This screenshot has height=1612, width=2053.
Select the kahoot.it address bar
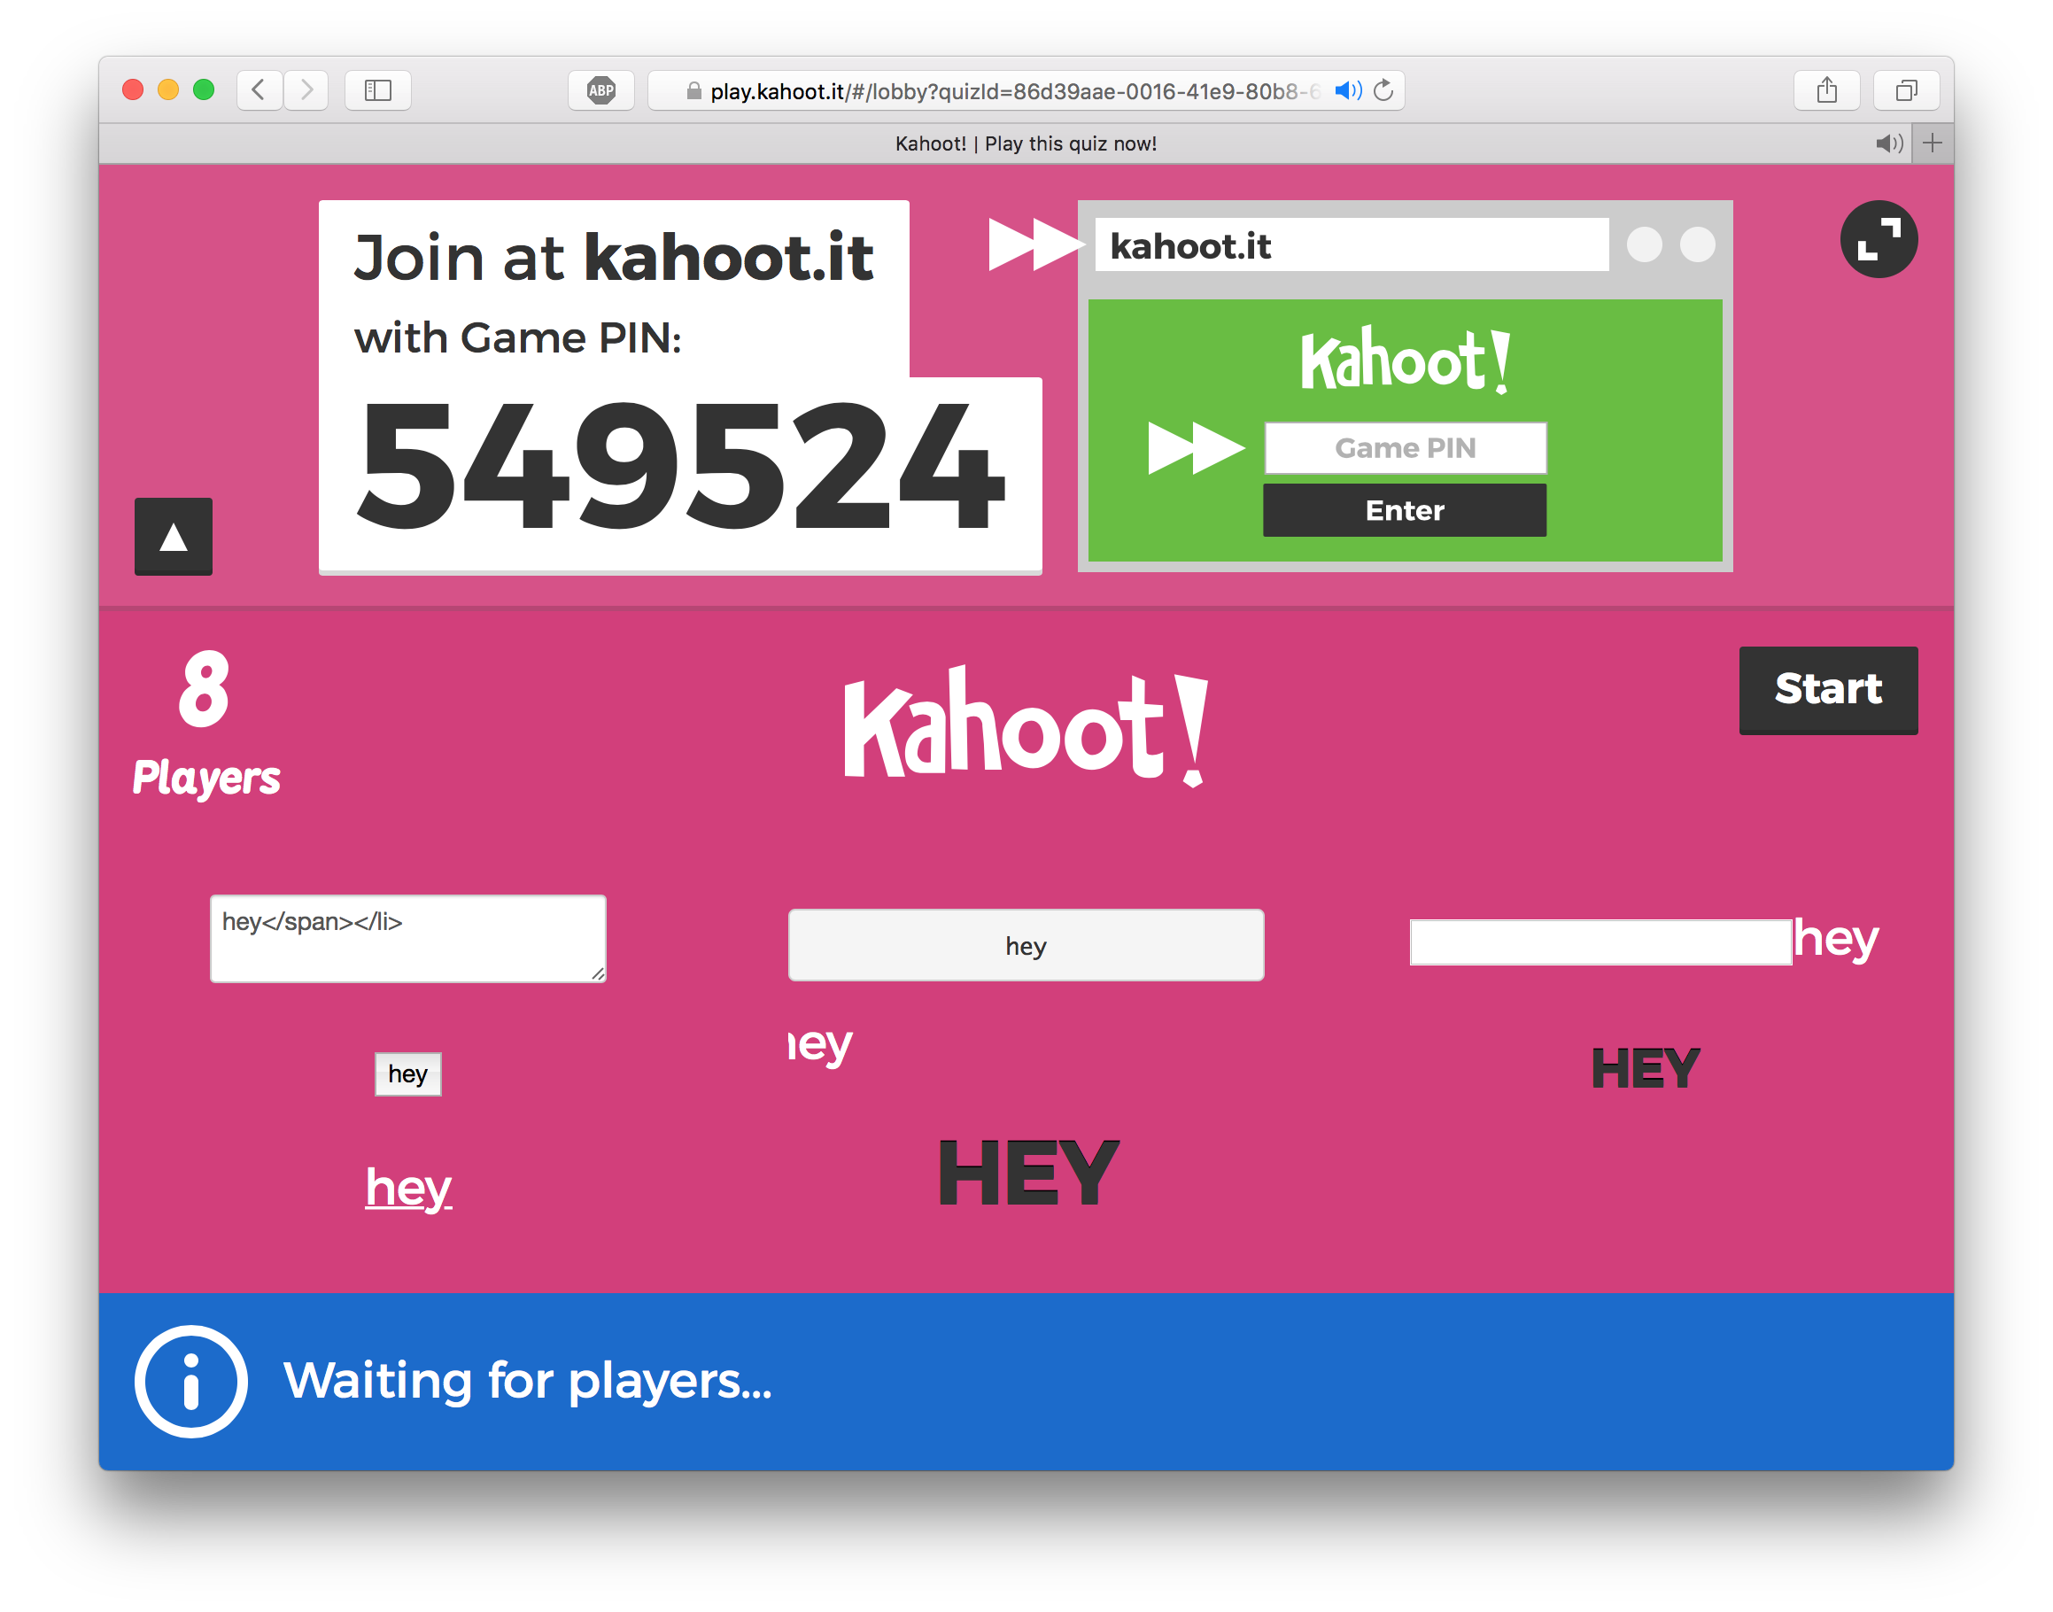pos(1368,247)
